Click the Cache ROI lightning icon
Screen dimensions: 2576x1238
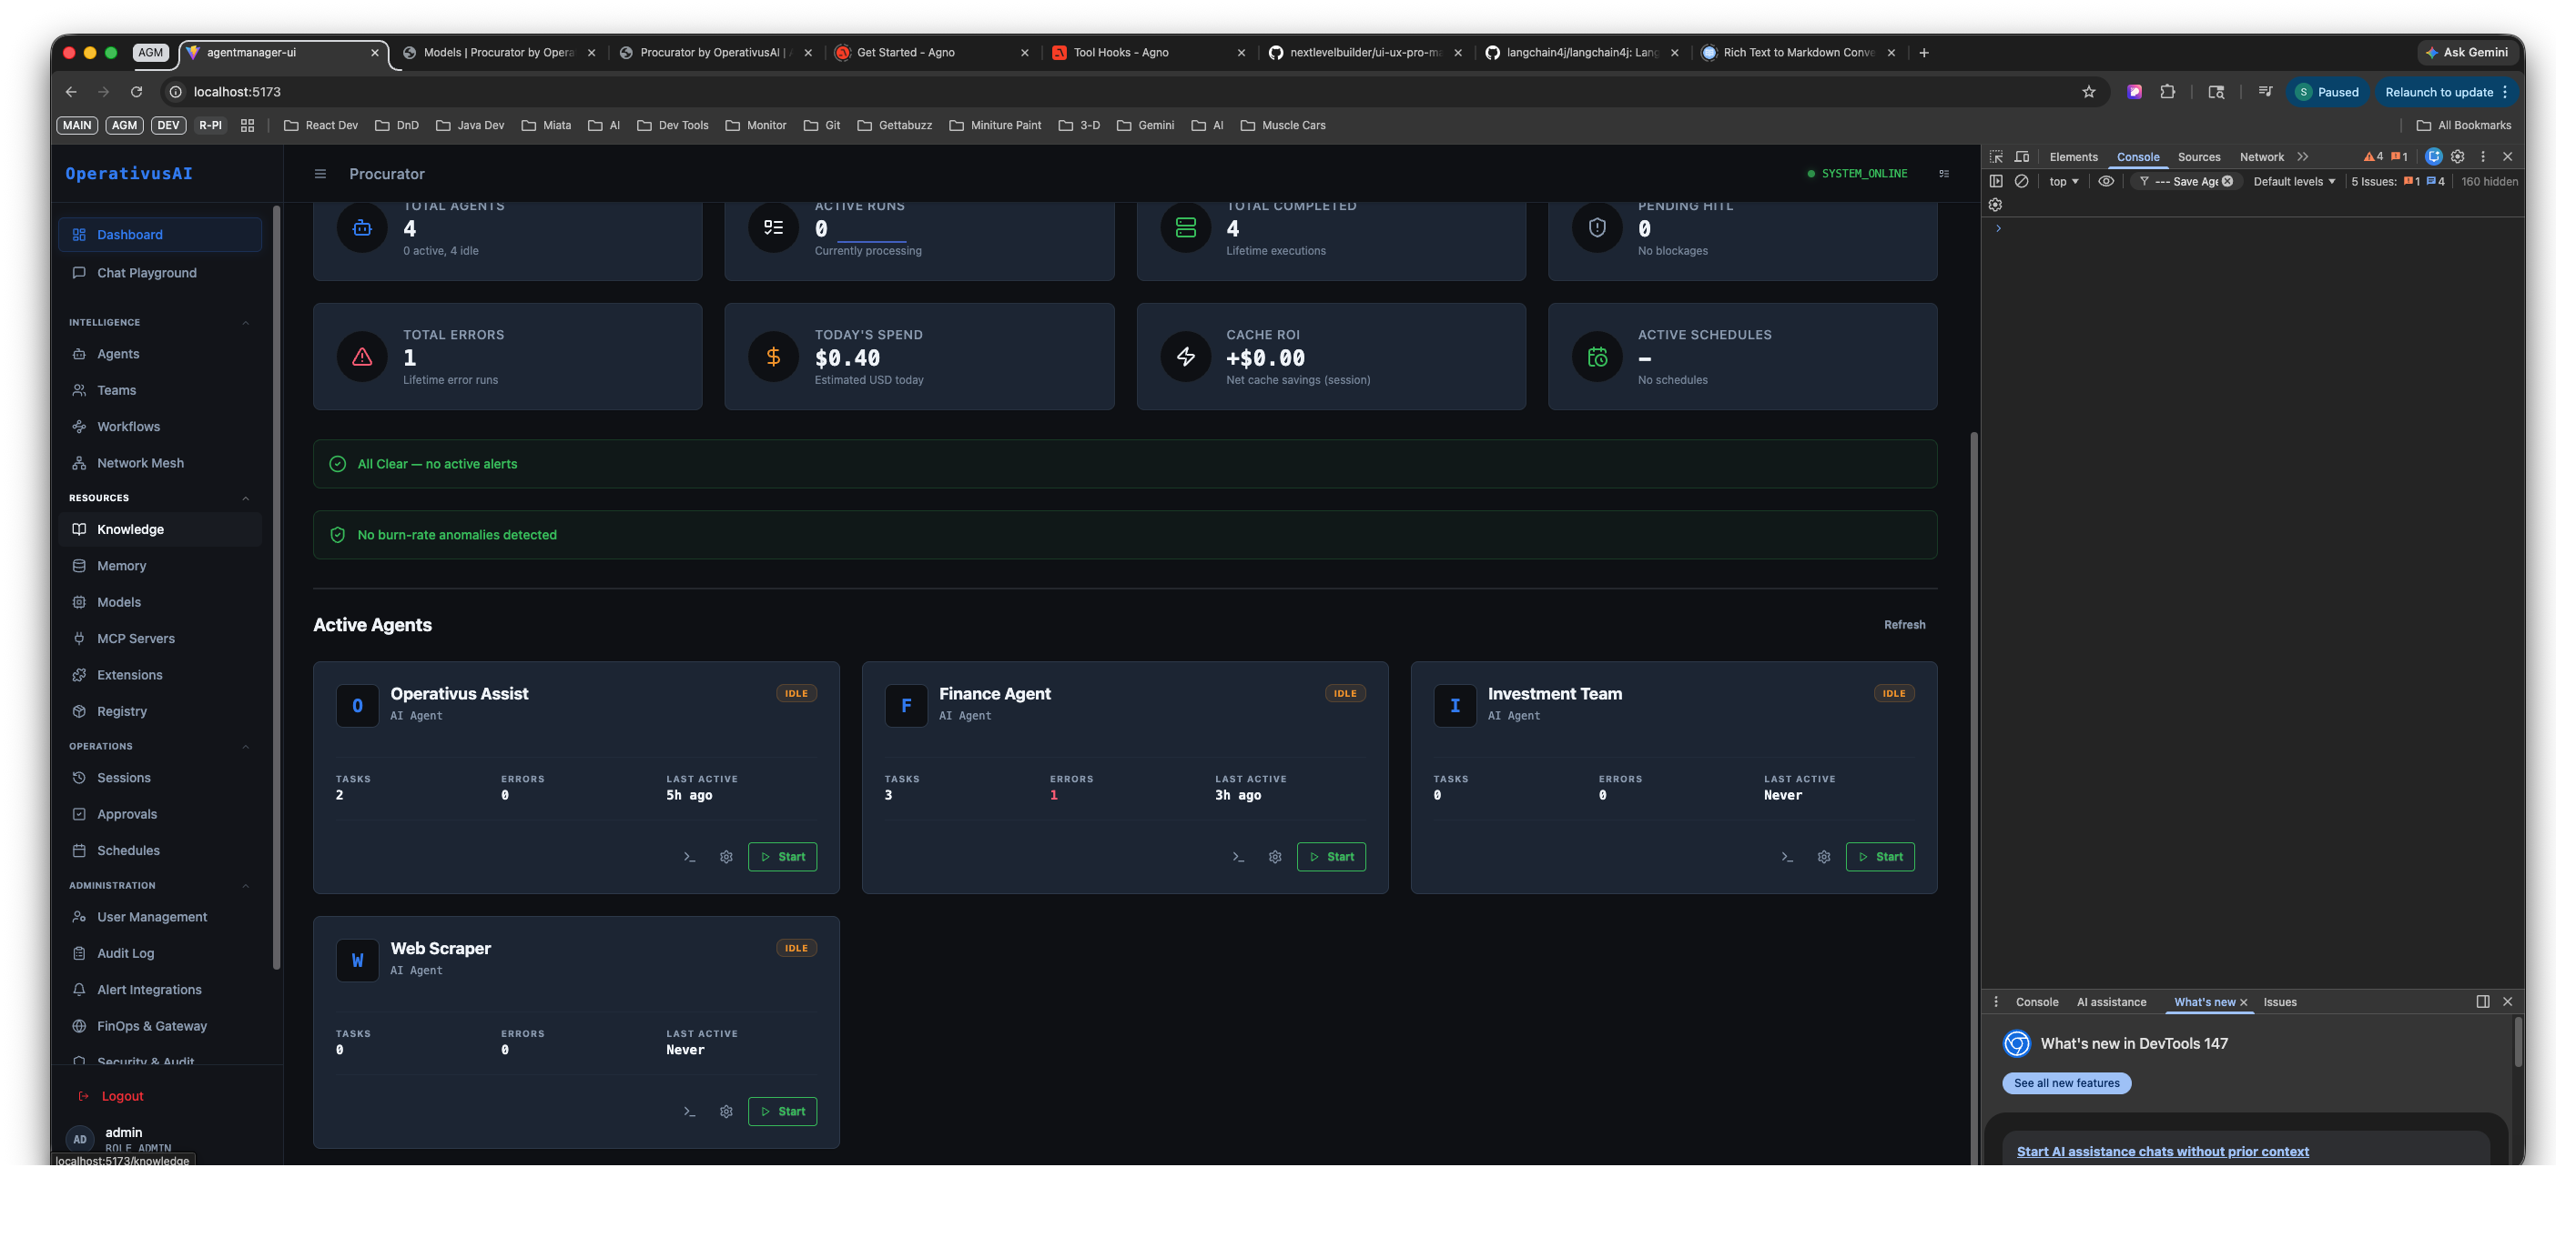tap(1185, 357)
